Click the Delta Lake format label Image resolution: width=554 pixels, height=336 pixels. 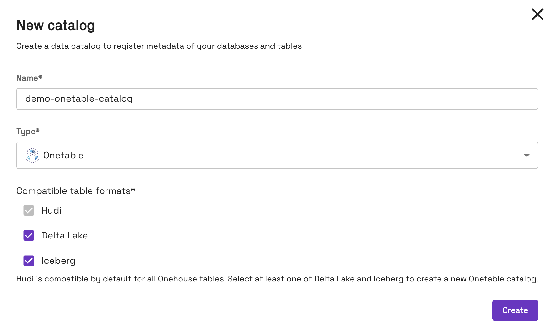click(x=65, y=235)
